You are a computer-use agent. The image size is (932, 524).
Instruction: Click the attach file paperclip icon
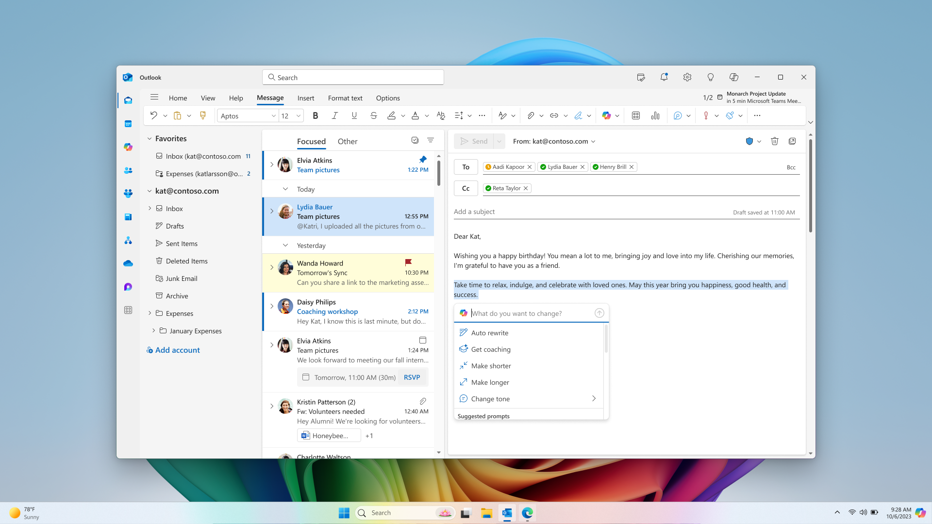click(x=531, y=115)
